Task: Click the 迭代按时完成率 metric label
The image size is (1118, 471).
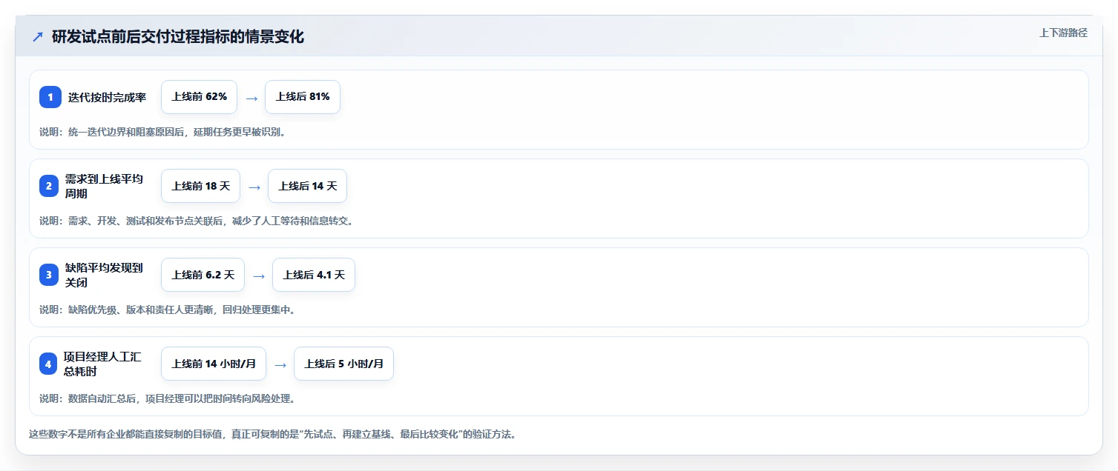Action: point(107,97)
